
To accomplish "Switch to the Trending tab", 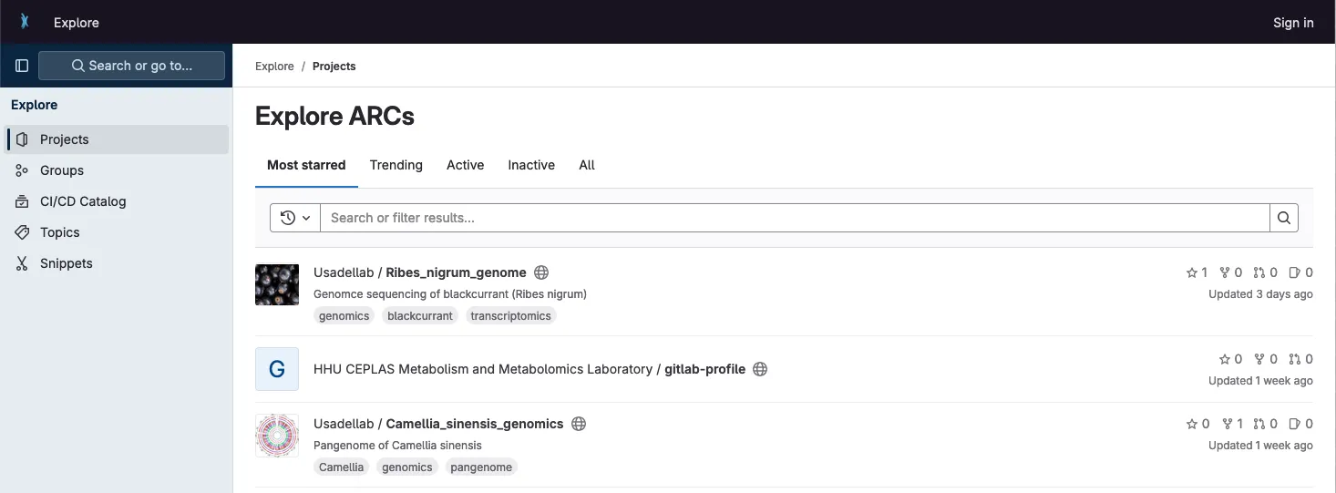I will [x=396, y=165].
